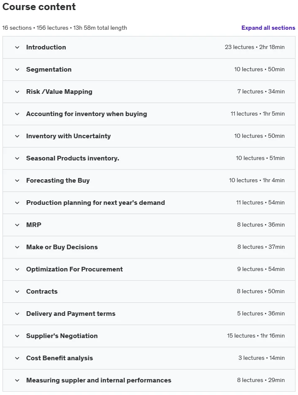The height and width of the screenshot is (395, 298).
Task: Click Delivery and Payment terms title
Action: [x=71, y=314]
